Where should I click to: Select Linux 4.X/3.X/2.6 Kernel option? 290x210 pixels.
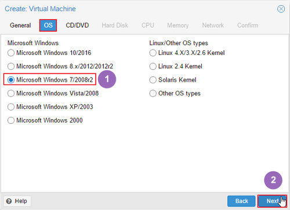(x=153, y=53)
